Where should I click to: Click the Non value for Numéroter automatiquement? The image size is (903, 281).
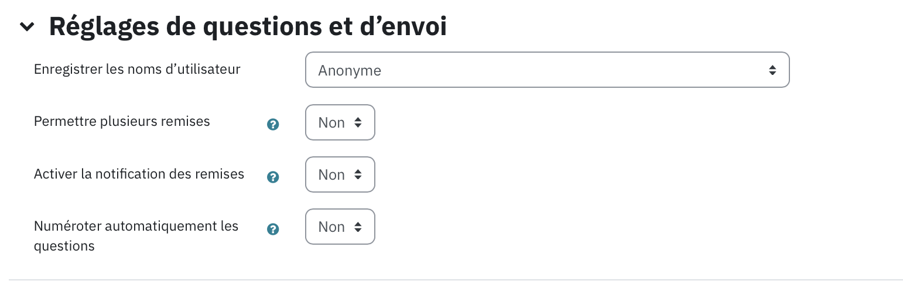(x=331, y=227)
